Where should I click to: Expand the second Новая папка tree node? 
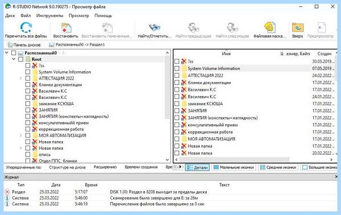(x=21, y=148)
